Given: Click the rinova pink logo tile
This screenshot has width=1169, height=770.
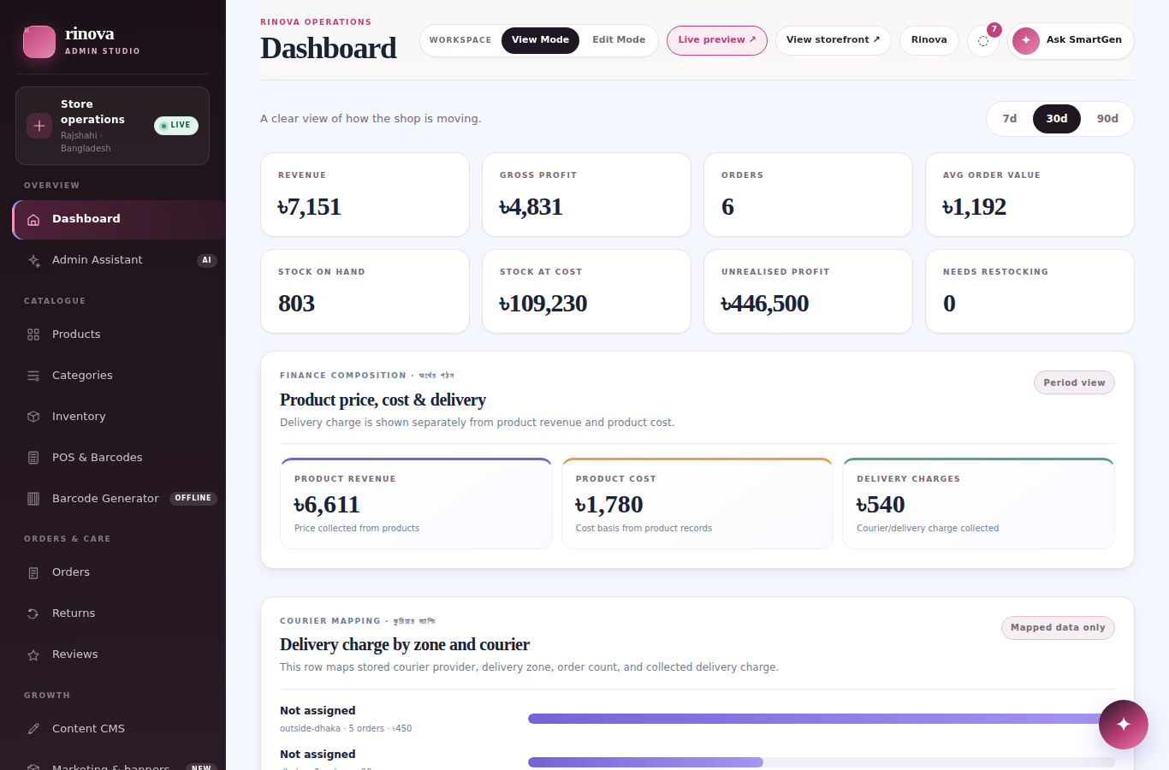Looking at the screenshot, I should coord(39,42).
